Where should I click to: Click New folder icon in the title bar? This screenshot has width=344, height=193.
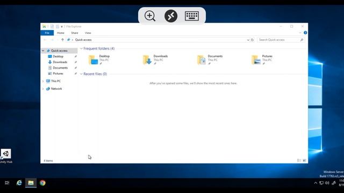[x=58, y=26]
